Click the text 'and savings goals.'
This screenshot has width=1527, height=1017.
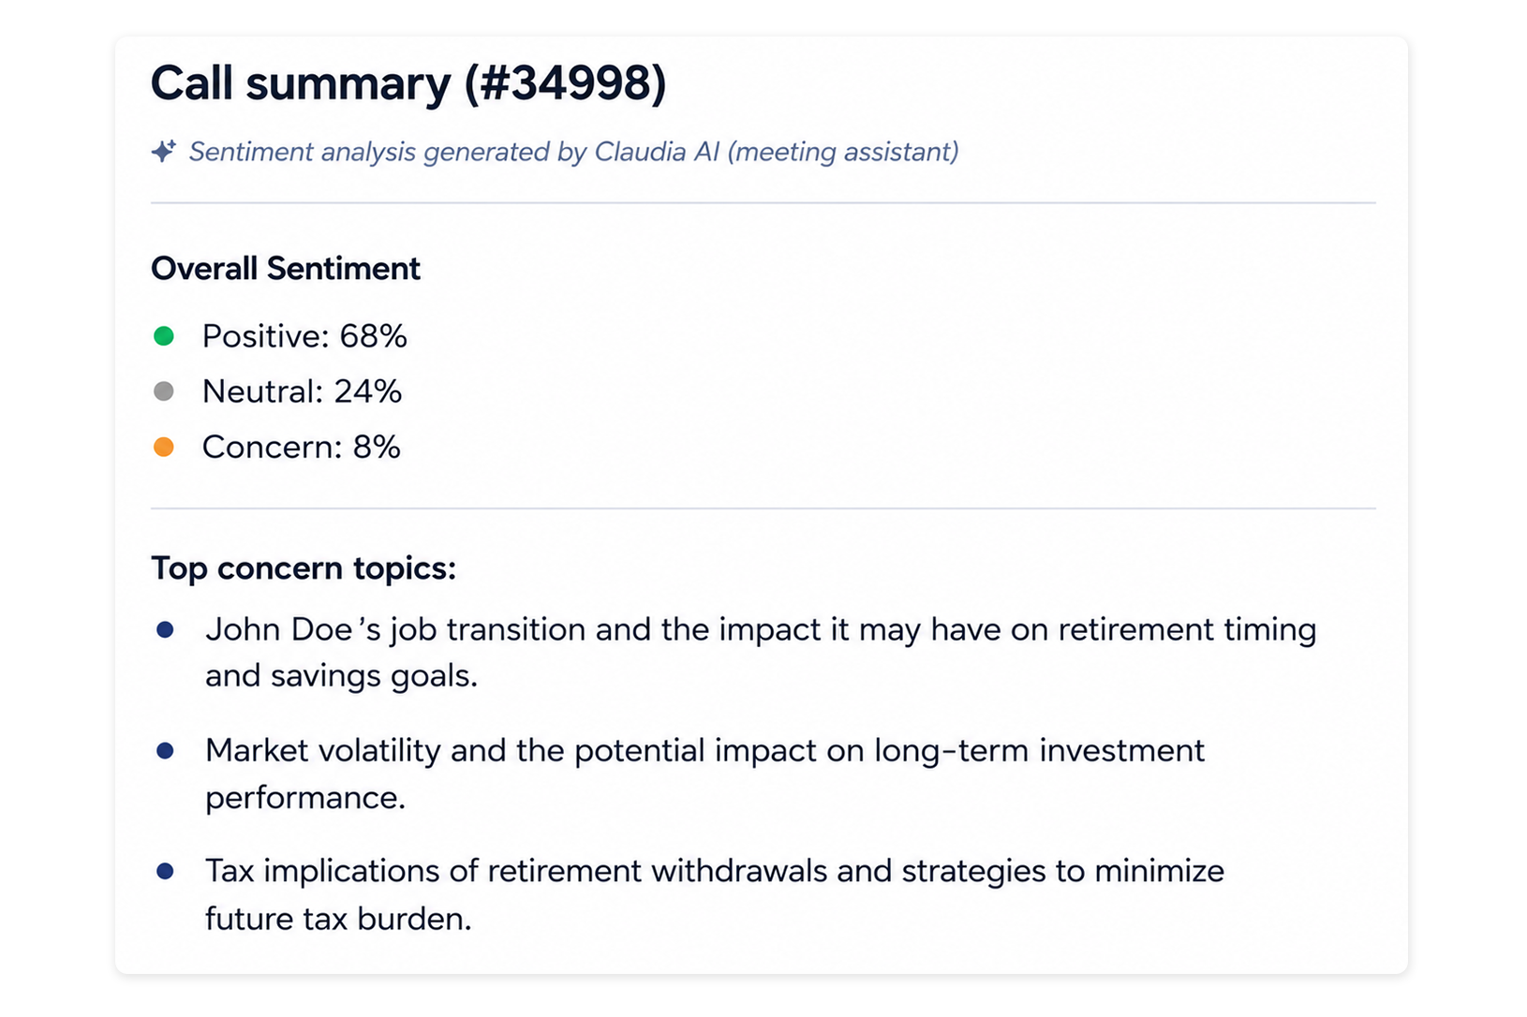click(x=341, y=676)
